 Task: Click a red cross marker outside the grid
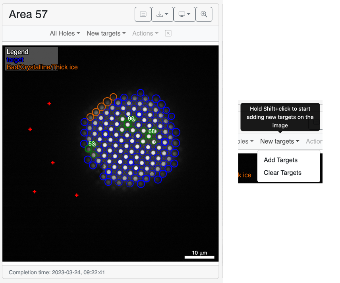pyautogui.click(x=49, y=104)
